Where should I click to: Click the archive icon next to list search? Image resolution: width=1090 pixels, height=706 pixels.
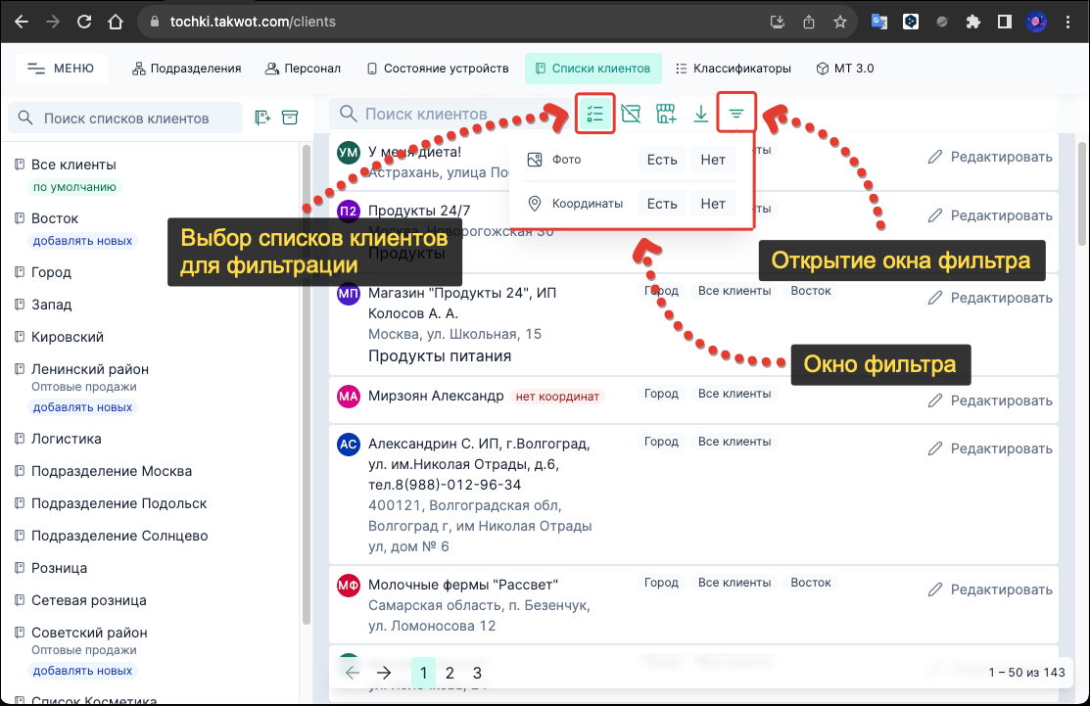pos(289,117)
